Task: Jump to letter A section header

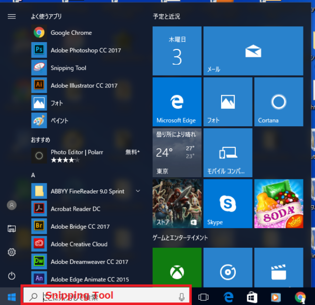Action: click(x=33, y=175)
